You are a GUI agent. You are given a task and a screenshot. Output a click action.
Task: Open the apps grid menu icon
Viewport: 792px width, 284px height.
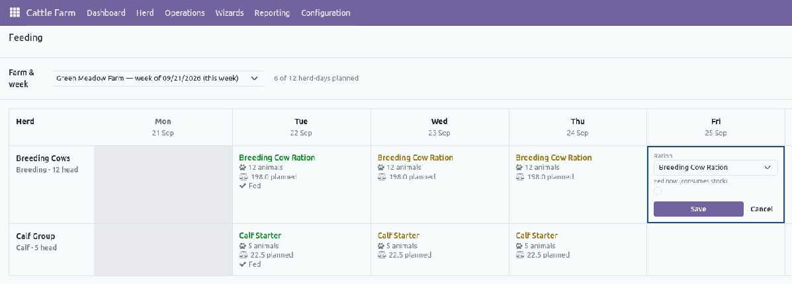pos(15,13)
